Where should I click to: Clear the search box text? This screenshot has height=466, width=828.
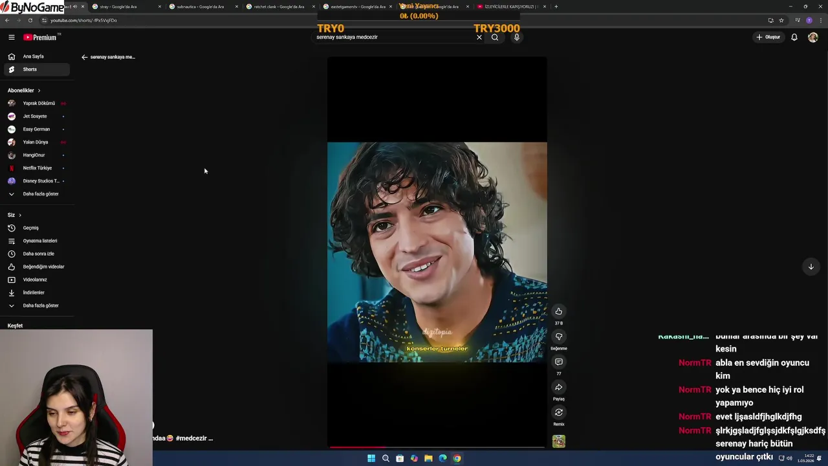[x=479, y=38]
